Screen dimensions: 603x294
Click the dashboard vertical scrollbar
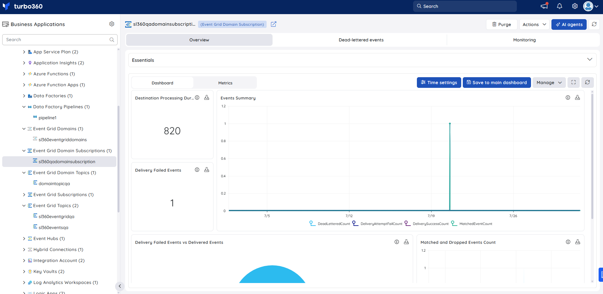tap(592, 157)
